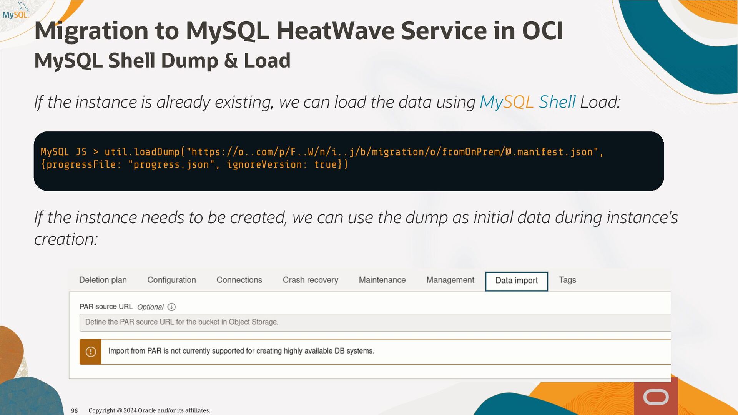
Task: Click the MySQL dolphin logo
Action: pos(15,11)
